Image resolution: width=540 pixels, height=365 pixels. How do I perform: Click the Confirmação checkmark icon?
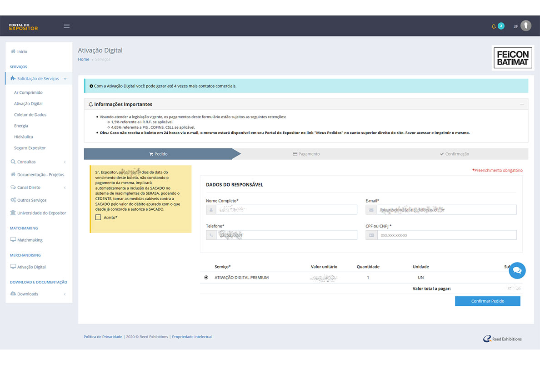[441, 154]
